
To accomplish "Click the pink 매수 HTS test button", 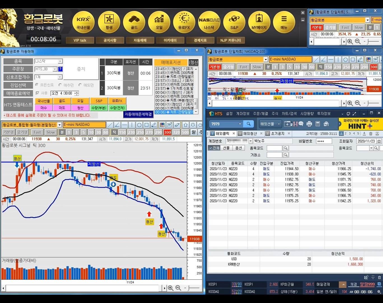I will (x=44, y=108).
